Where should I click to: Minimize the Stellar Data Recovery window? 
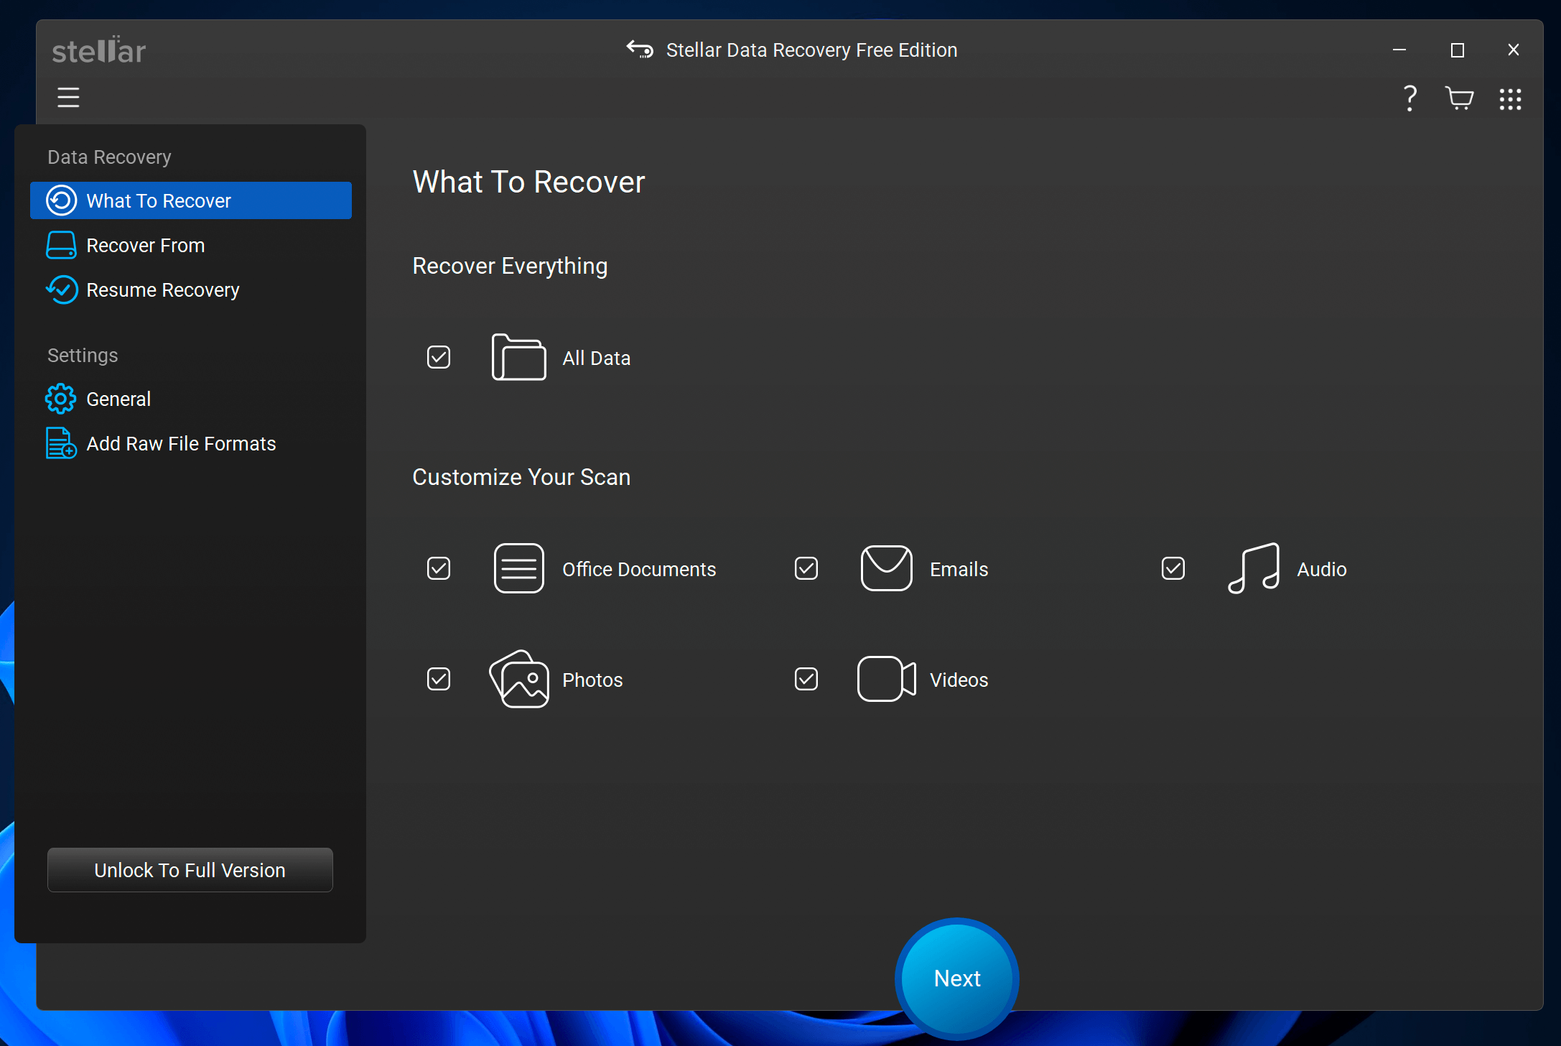point(1399,50)
